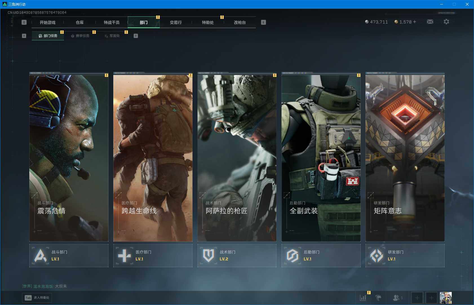Add currency with the plus beside 1,578
The width and height of the screenshot is (474, 305).
[415, 22]
